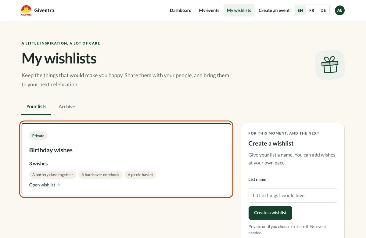Follow the Open wishlist link
The width and height of the screenshot is (366, 238).
point(45,185)
